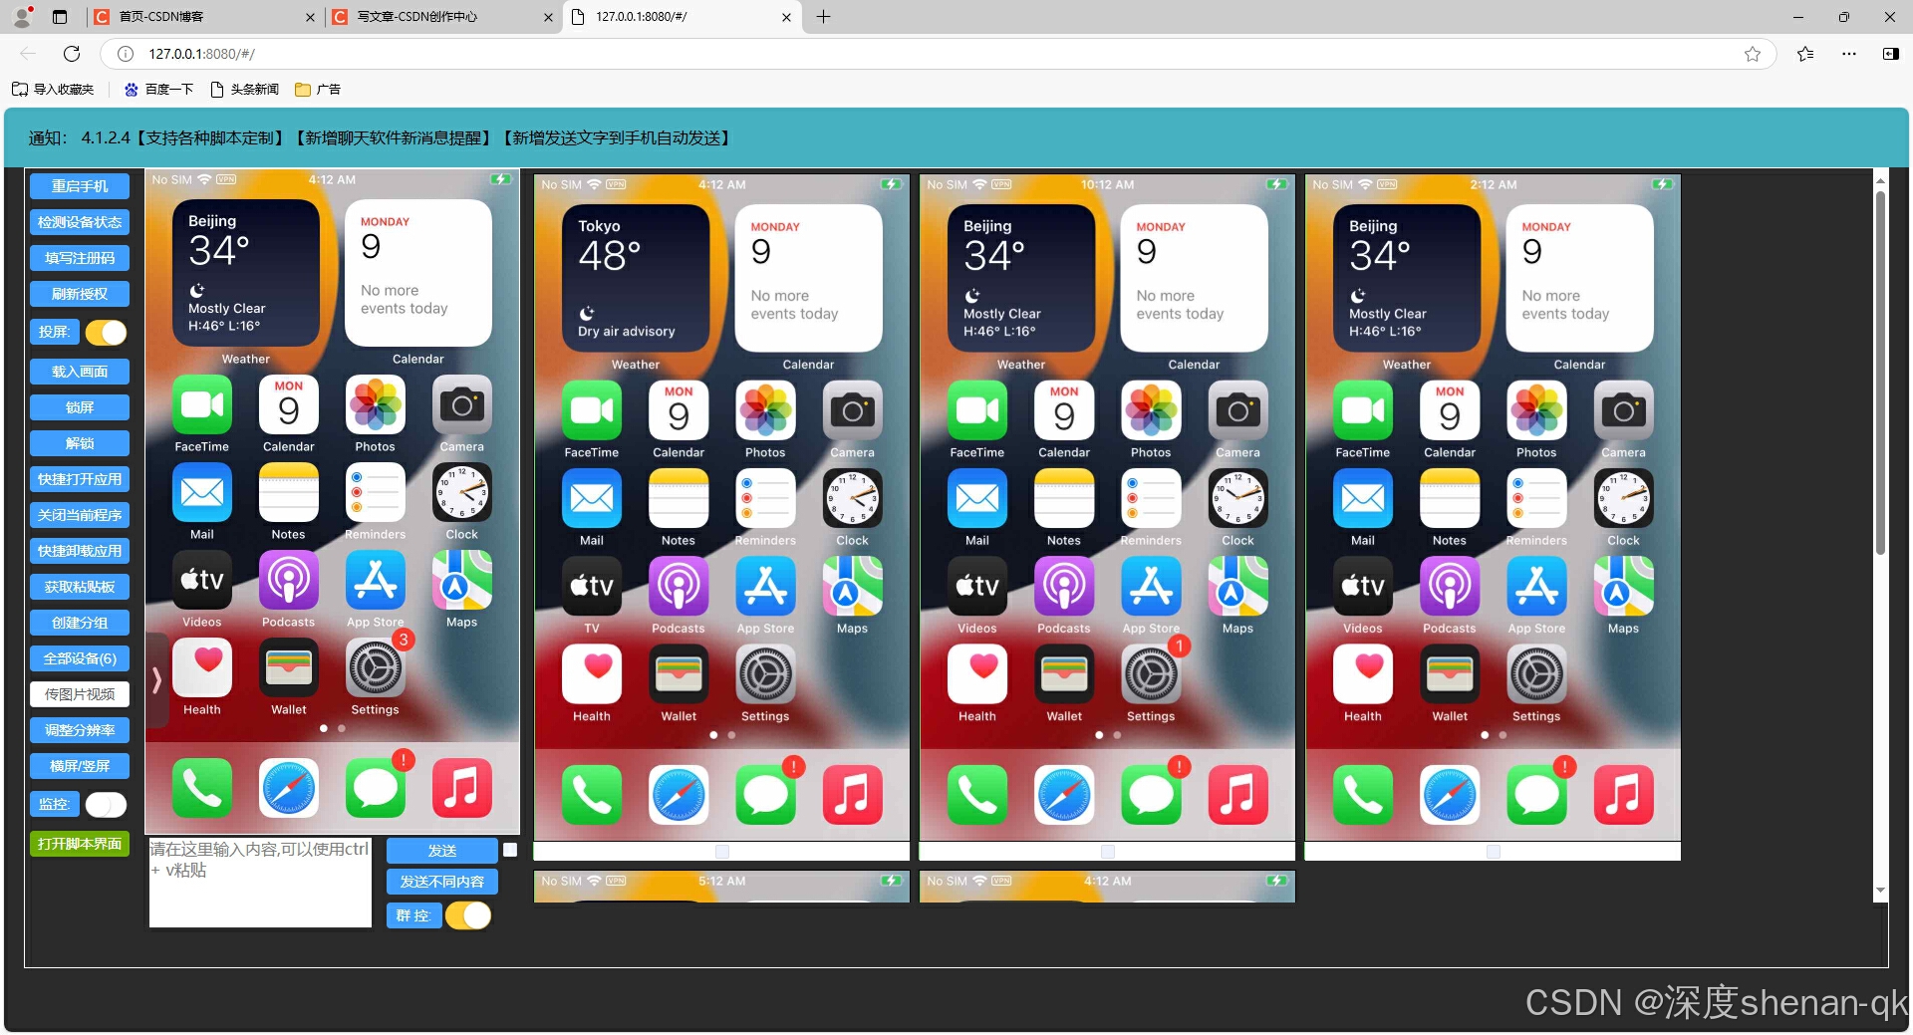1913x1035 pixels.
Task: Open Notes on the 2:12 AM phone
Action: (1450, 498)
